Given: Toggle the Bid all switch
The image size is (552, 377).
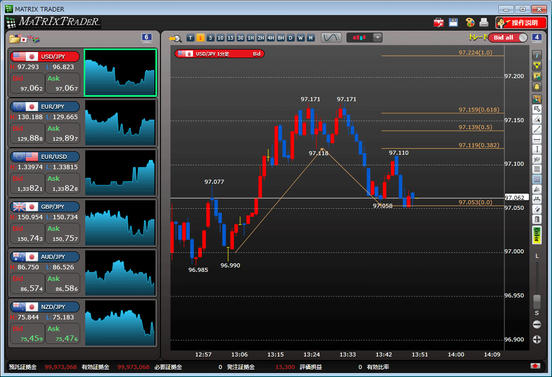Looking at the screenshot, I should (508, 38).
